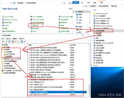
Task: Open the Terminal Services folder
Action: coord(101,13)
